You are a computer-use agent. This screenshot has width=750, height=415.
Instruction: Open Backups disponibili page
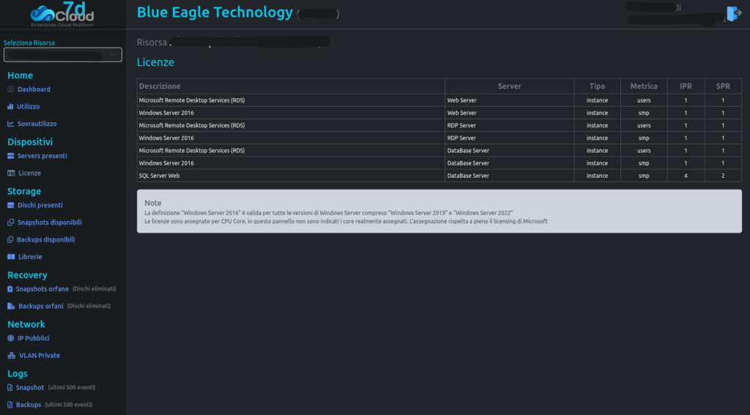(46, 239)
